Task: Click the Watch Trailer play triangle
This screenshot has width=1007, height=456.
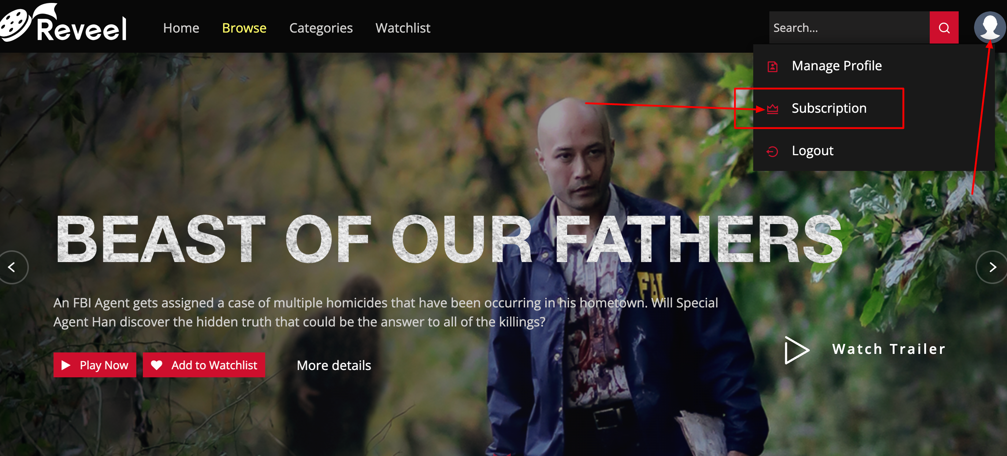Action: click(797, 350)
